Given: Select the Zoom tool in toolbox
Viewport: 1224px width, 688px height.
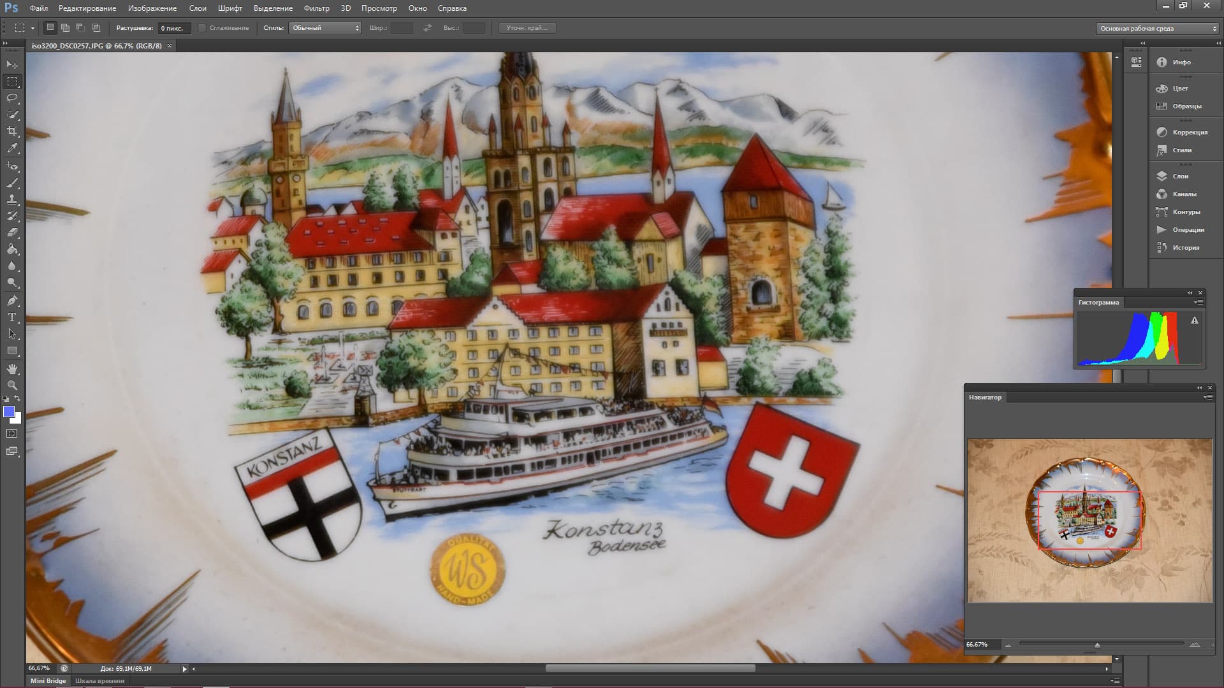Looking at the screenshot, I should [x=12, y=385].
